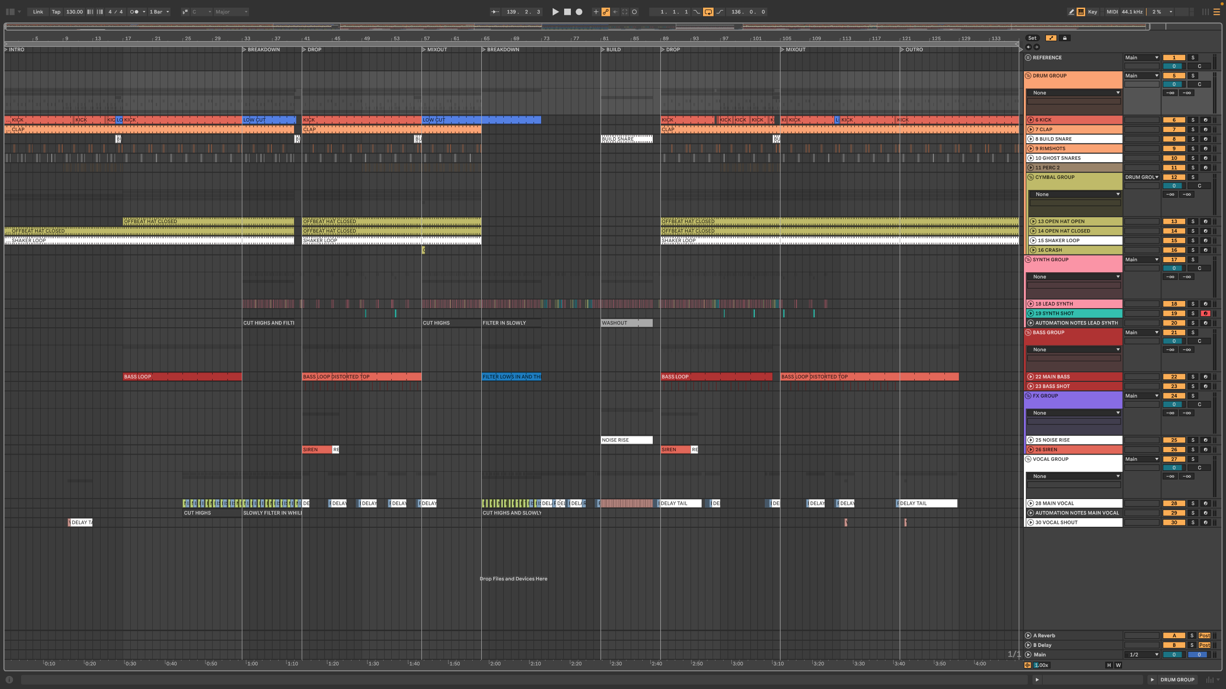This screenshot has height=689, width=1226.
Task: Toggle the Punch-Out switch
Action: 719,12
